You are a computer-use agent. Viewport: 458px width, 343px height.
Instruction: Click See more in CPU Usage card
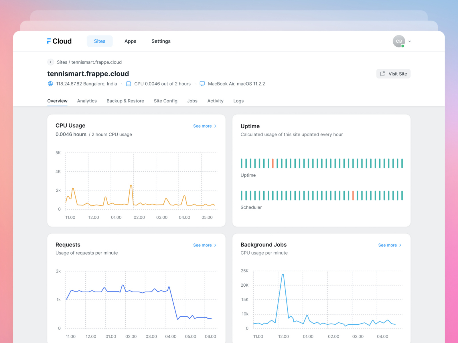pos(202,126)
